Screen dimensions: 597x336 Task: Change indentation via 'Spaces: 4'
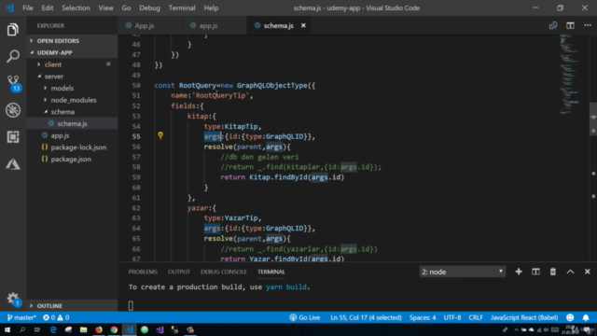pos(423,317)
